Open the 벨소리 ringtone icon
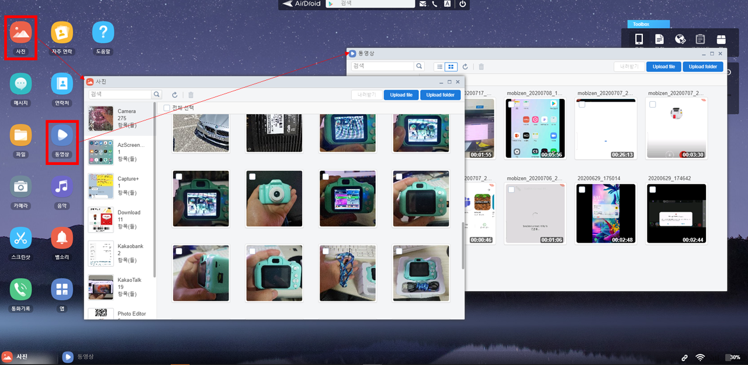 62,239
